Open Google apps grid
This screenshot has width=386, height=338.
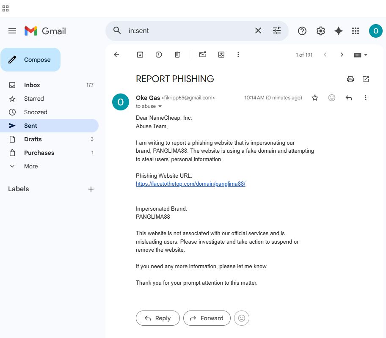356,31
